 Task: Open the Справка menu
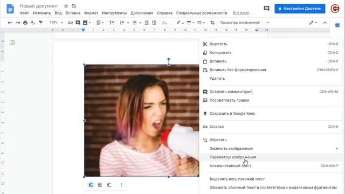point(164,13)
